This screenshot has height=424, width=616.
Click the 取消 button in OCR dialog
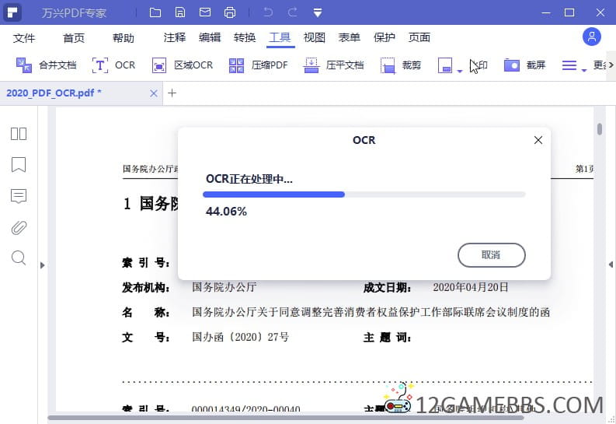(x=491, y=254)
